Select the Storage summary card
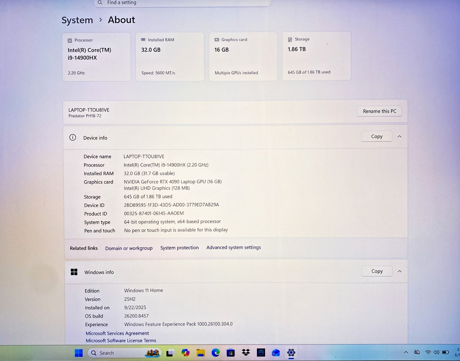The image size is (460, 361). click(x=317, y=56)
